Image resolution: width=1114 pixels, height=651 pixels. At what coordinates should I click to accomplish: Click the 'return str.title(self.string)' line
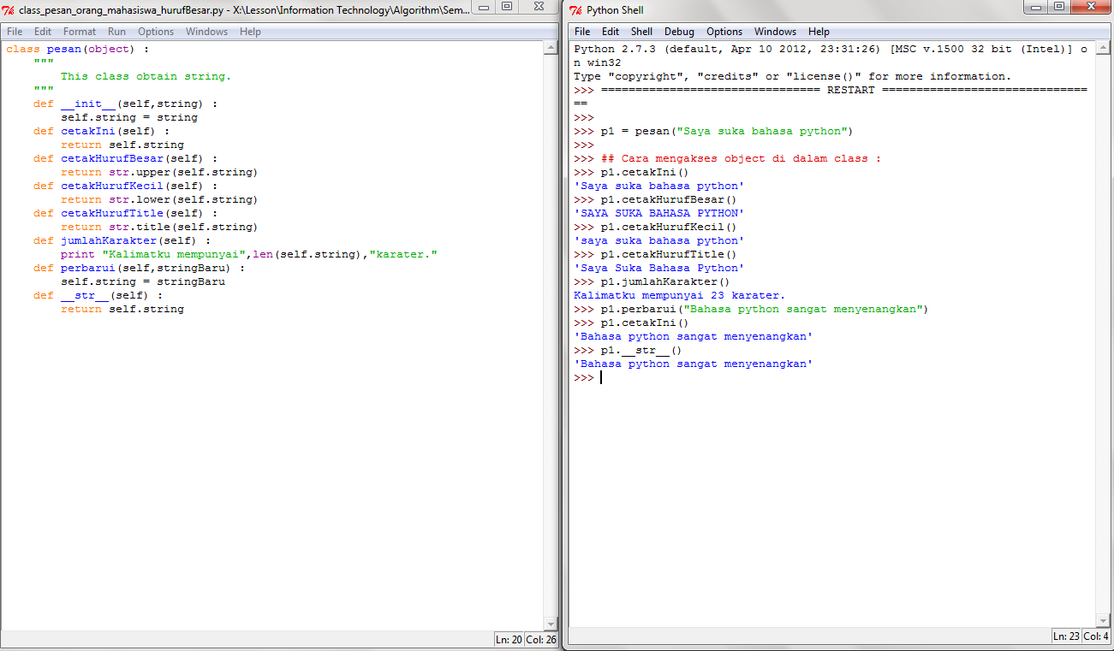point(159,227)
